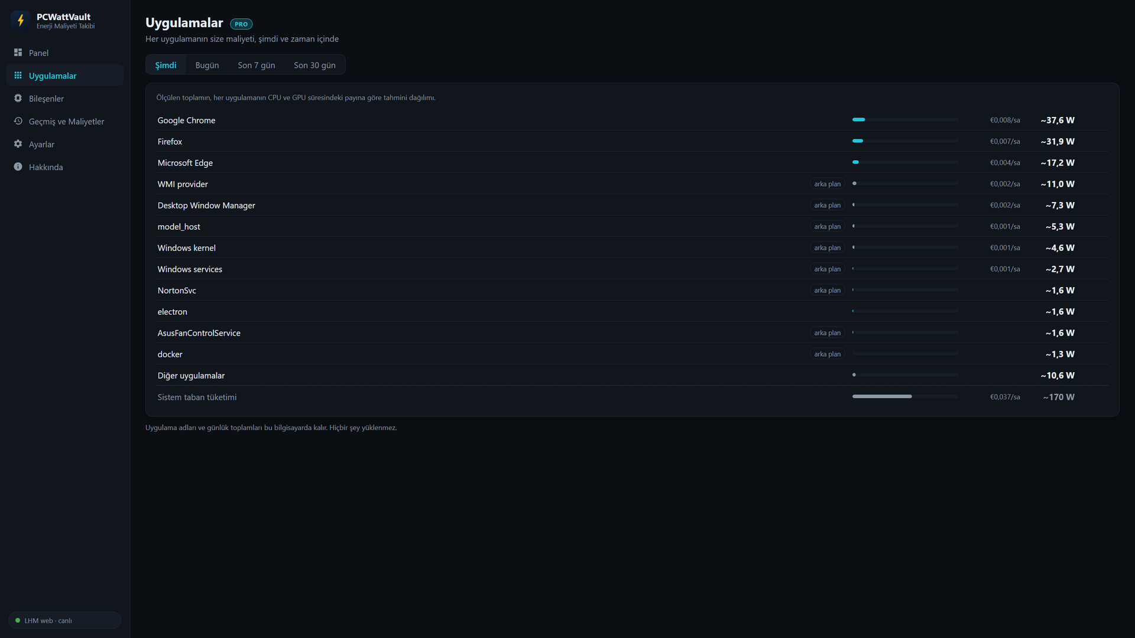Viewport: 1135px width, 638px height.
Task: Select the Son 30 gün tab
Action: click(314, 65)
